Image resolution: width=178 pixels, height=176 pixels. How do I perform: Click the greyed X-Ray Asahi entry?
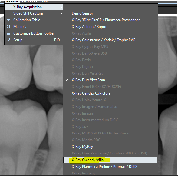coord(110,33)
